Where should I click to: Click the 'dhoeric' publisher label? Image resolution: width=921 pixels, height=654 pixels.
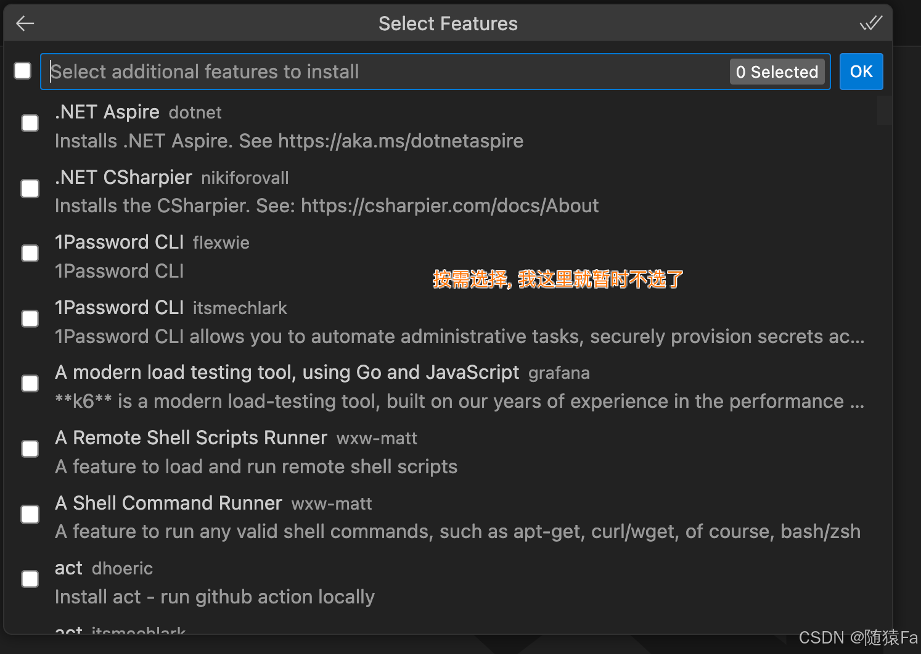coord(122,568)
